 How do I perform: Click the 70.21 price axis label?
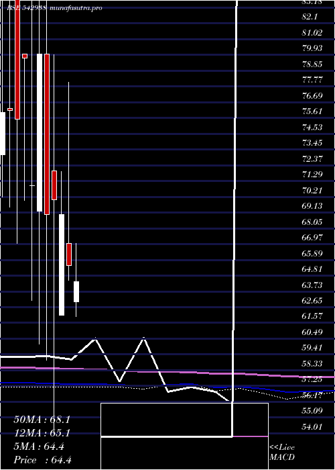312,190
